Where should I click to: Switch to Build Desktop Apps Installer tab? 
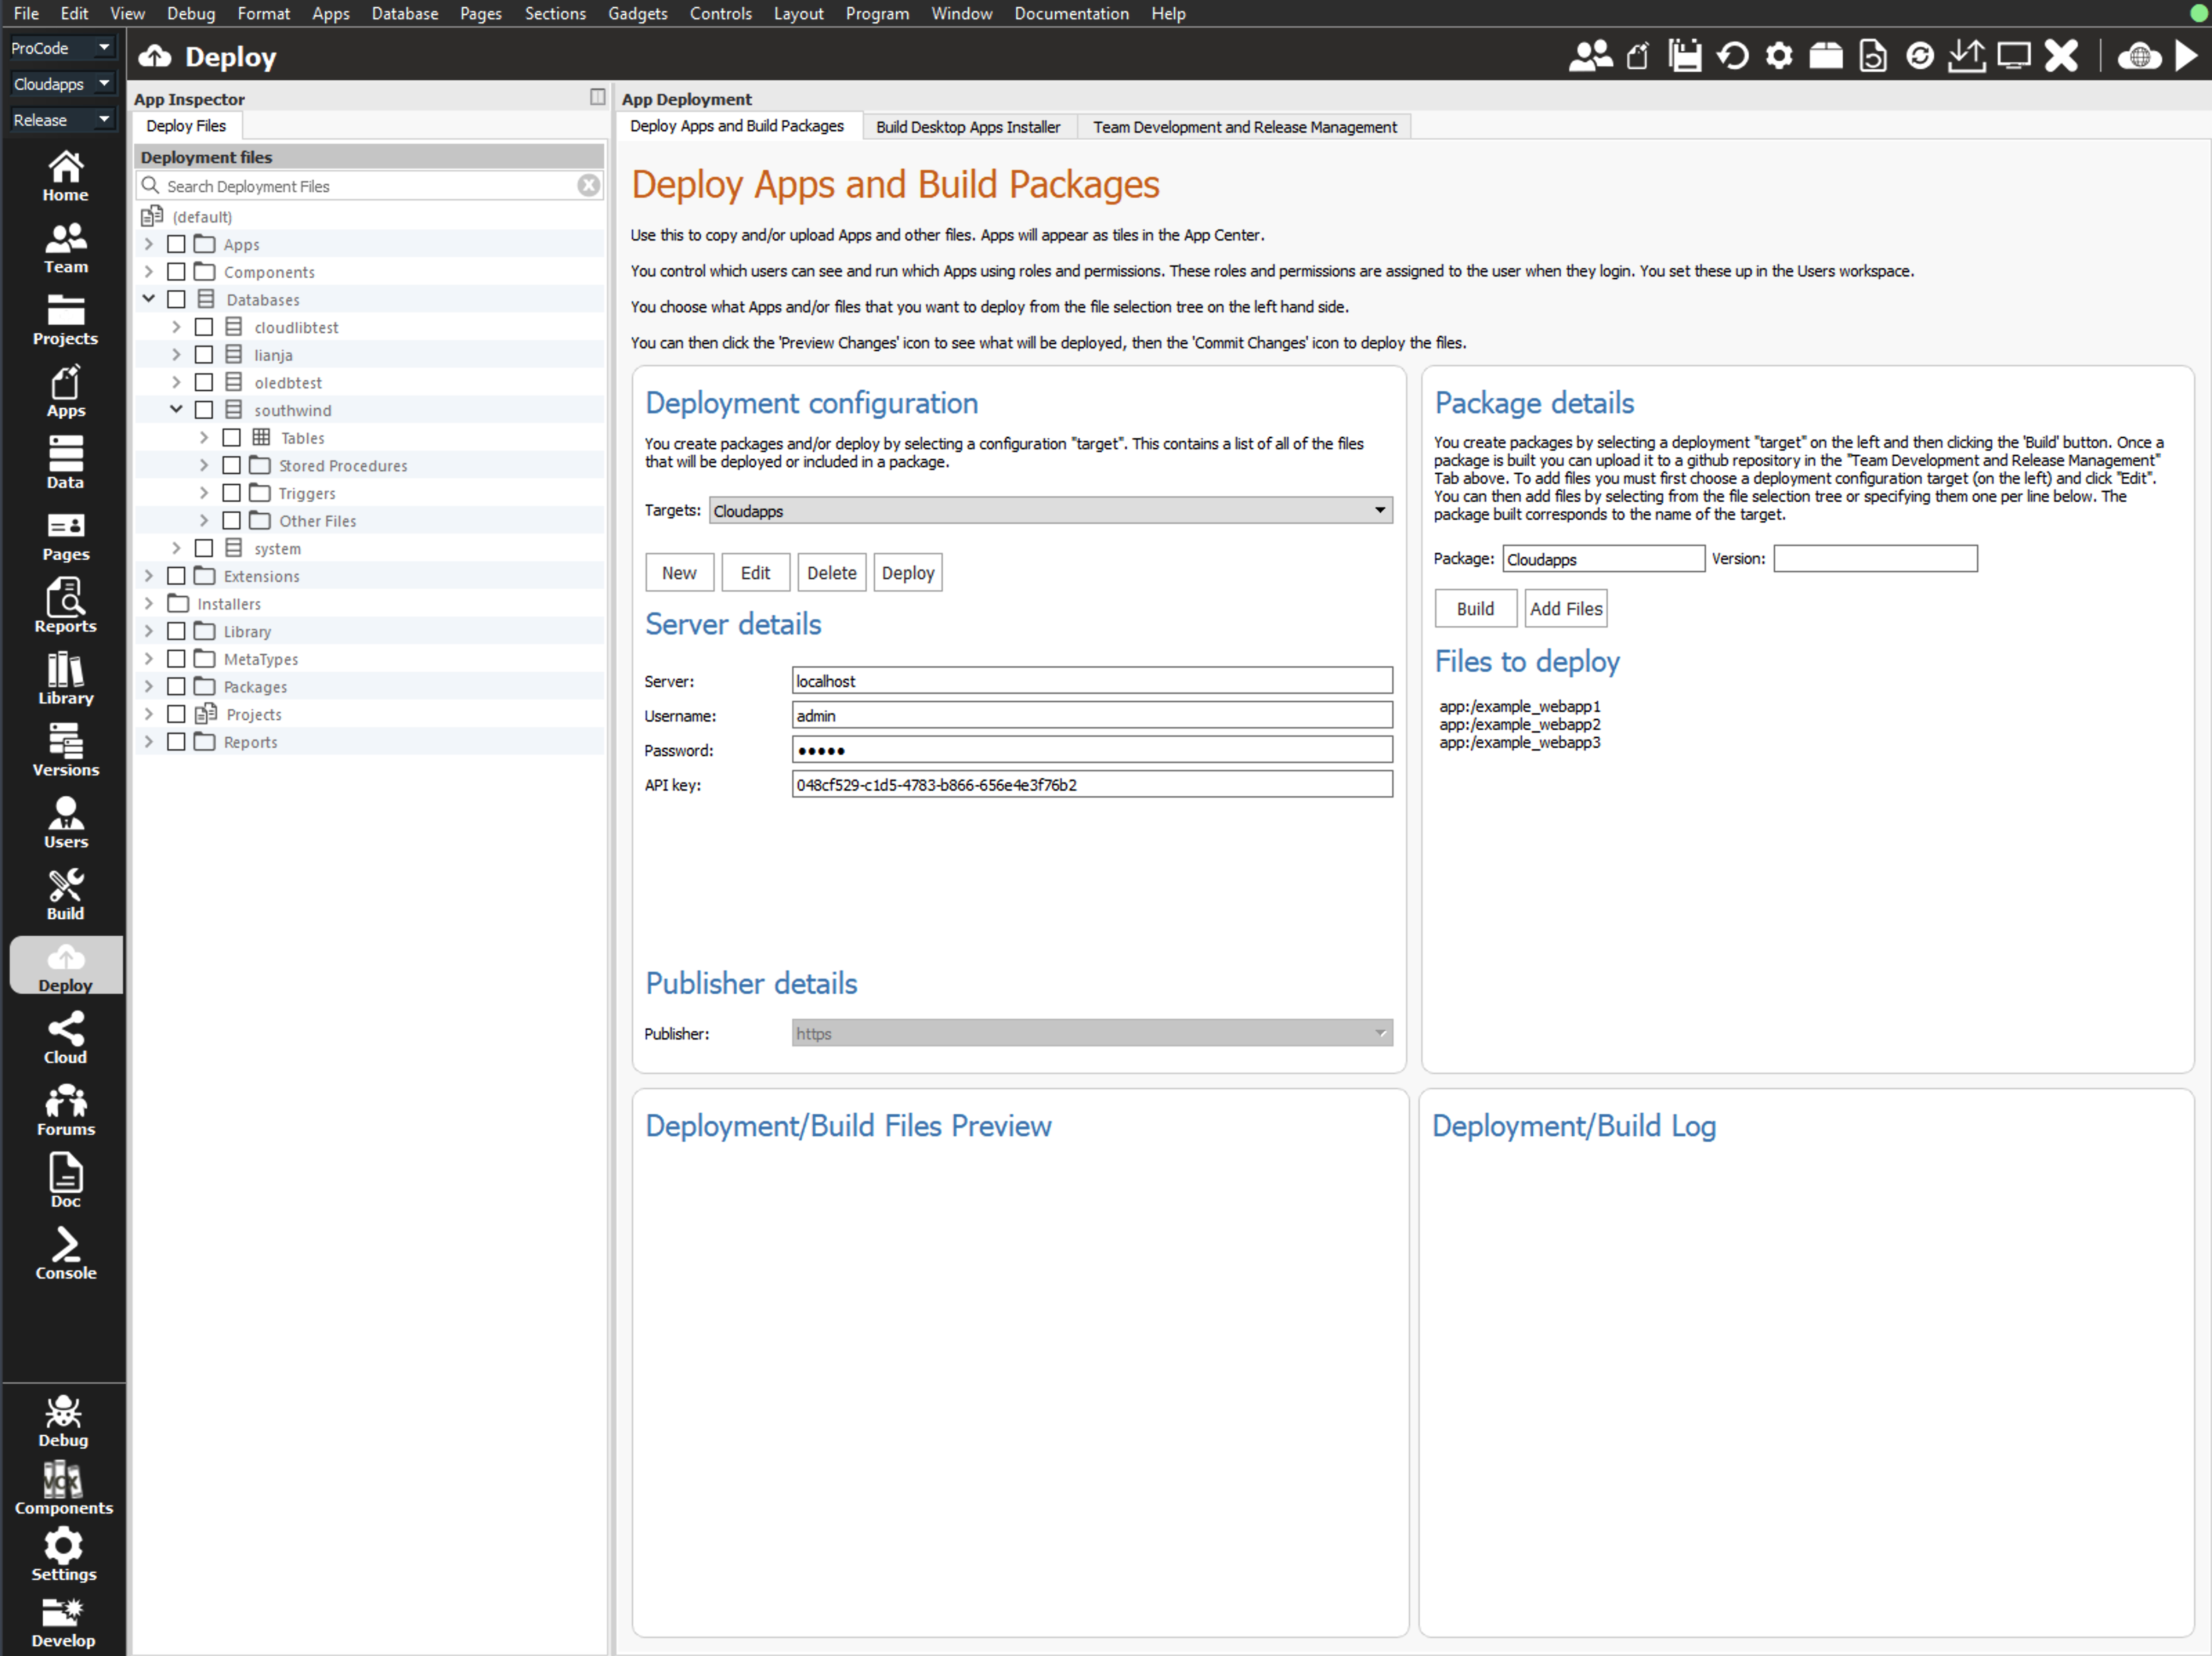coord(967,127)
